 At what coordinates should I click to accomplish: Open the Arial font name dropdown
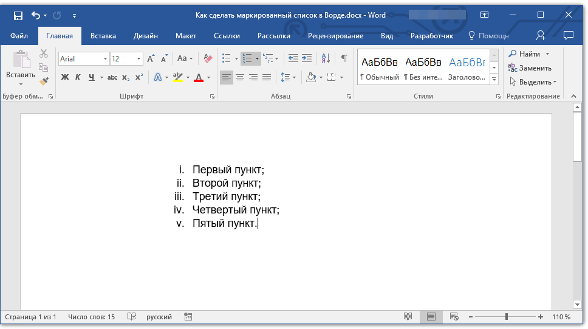[105, 59]
